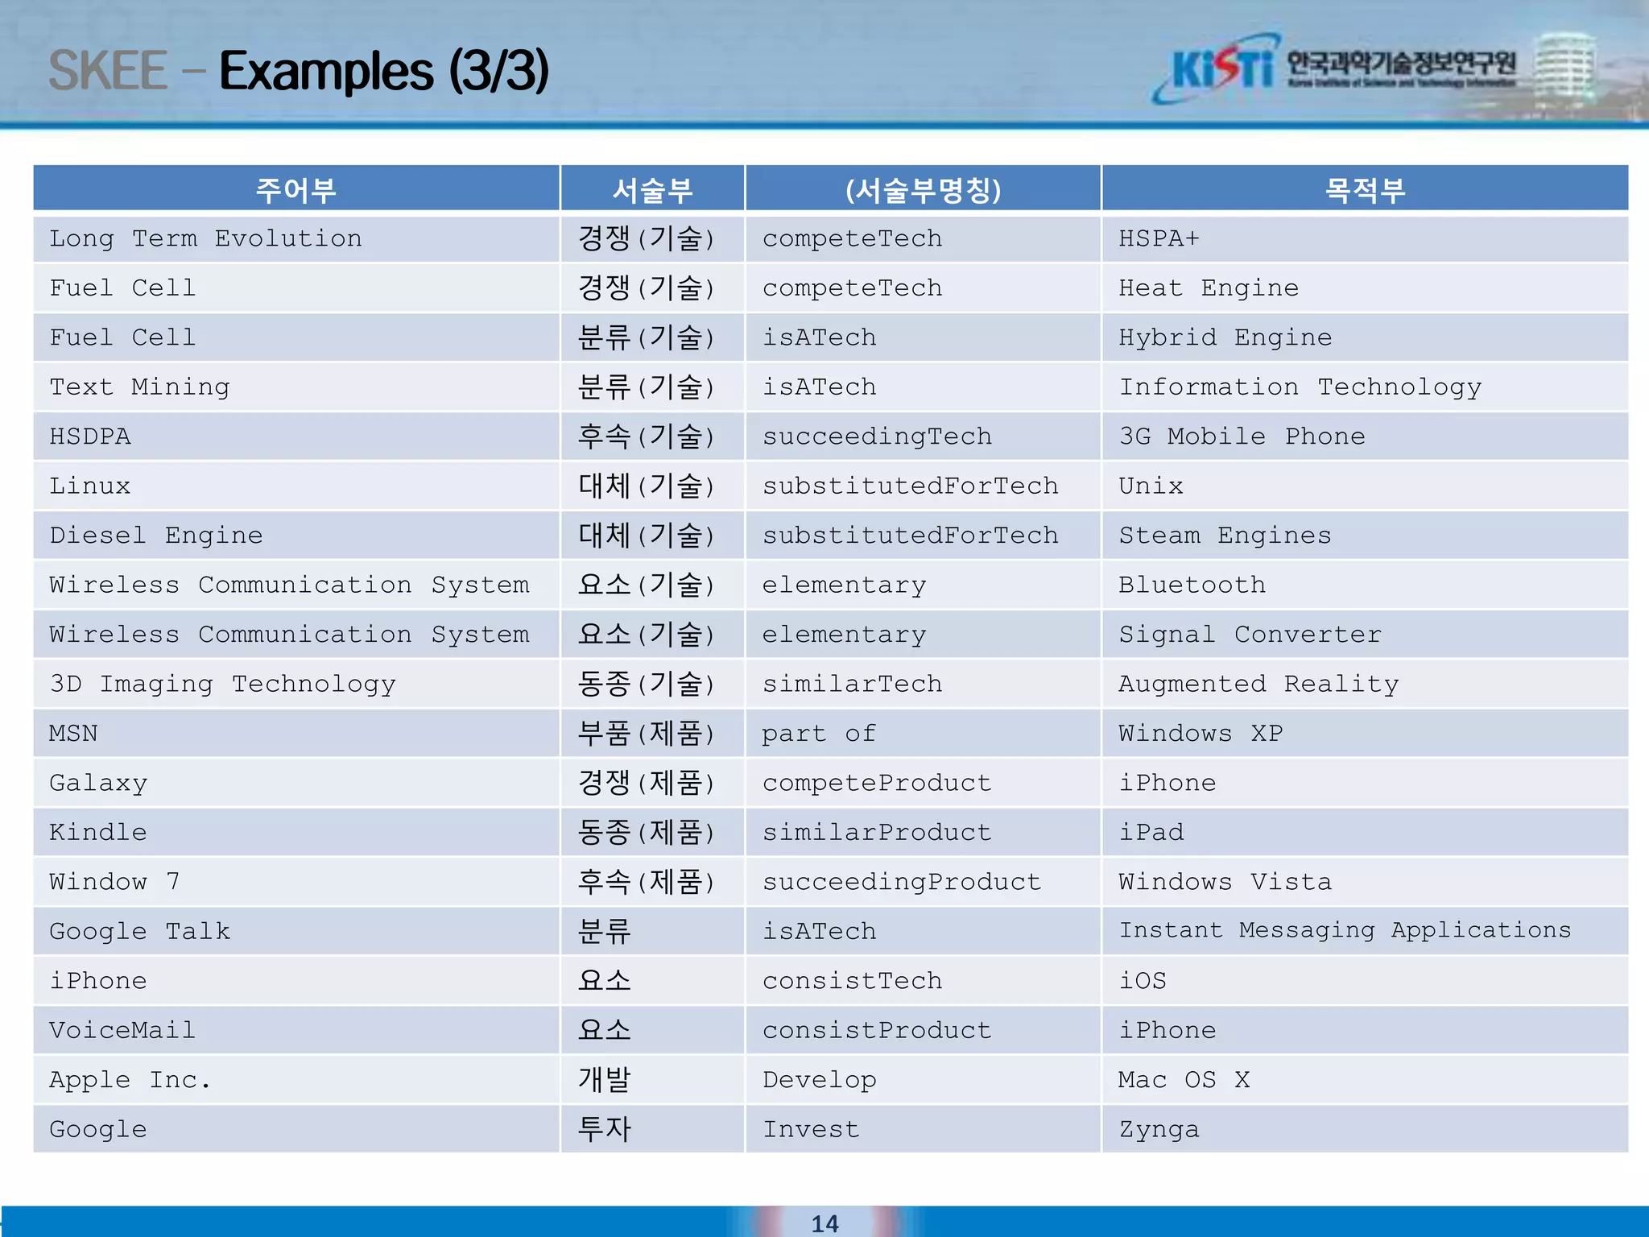Screen dimensions: 1649x1237
Task: Click the '서술부' column header
Action: (652, 189)
